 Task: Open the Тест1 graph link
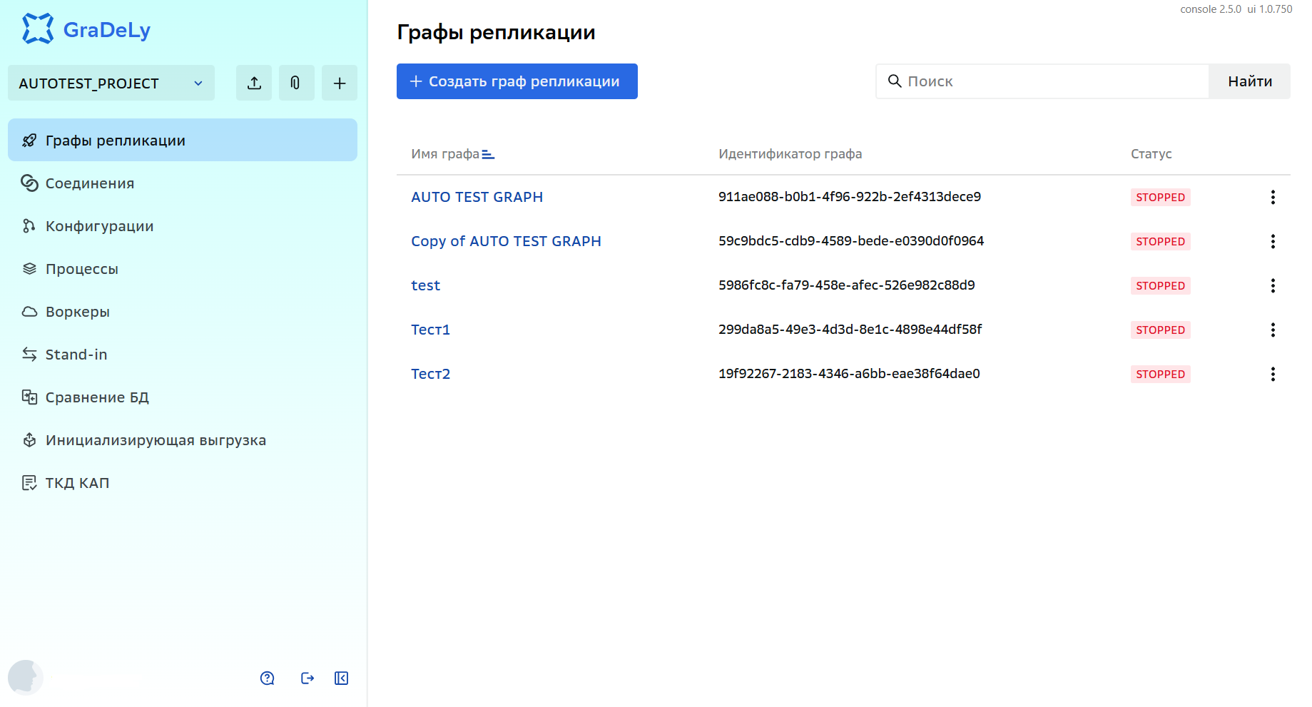[430, 330]
